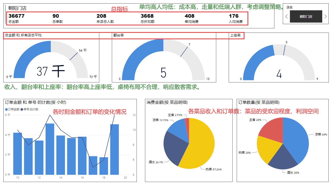Click the 人均消费 value 176

tap(234, 16)
